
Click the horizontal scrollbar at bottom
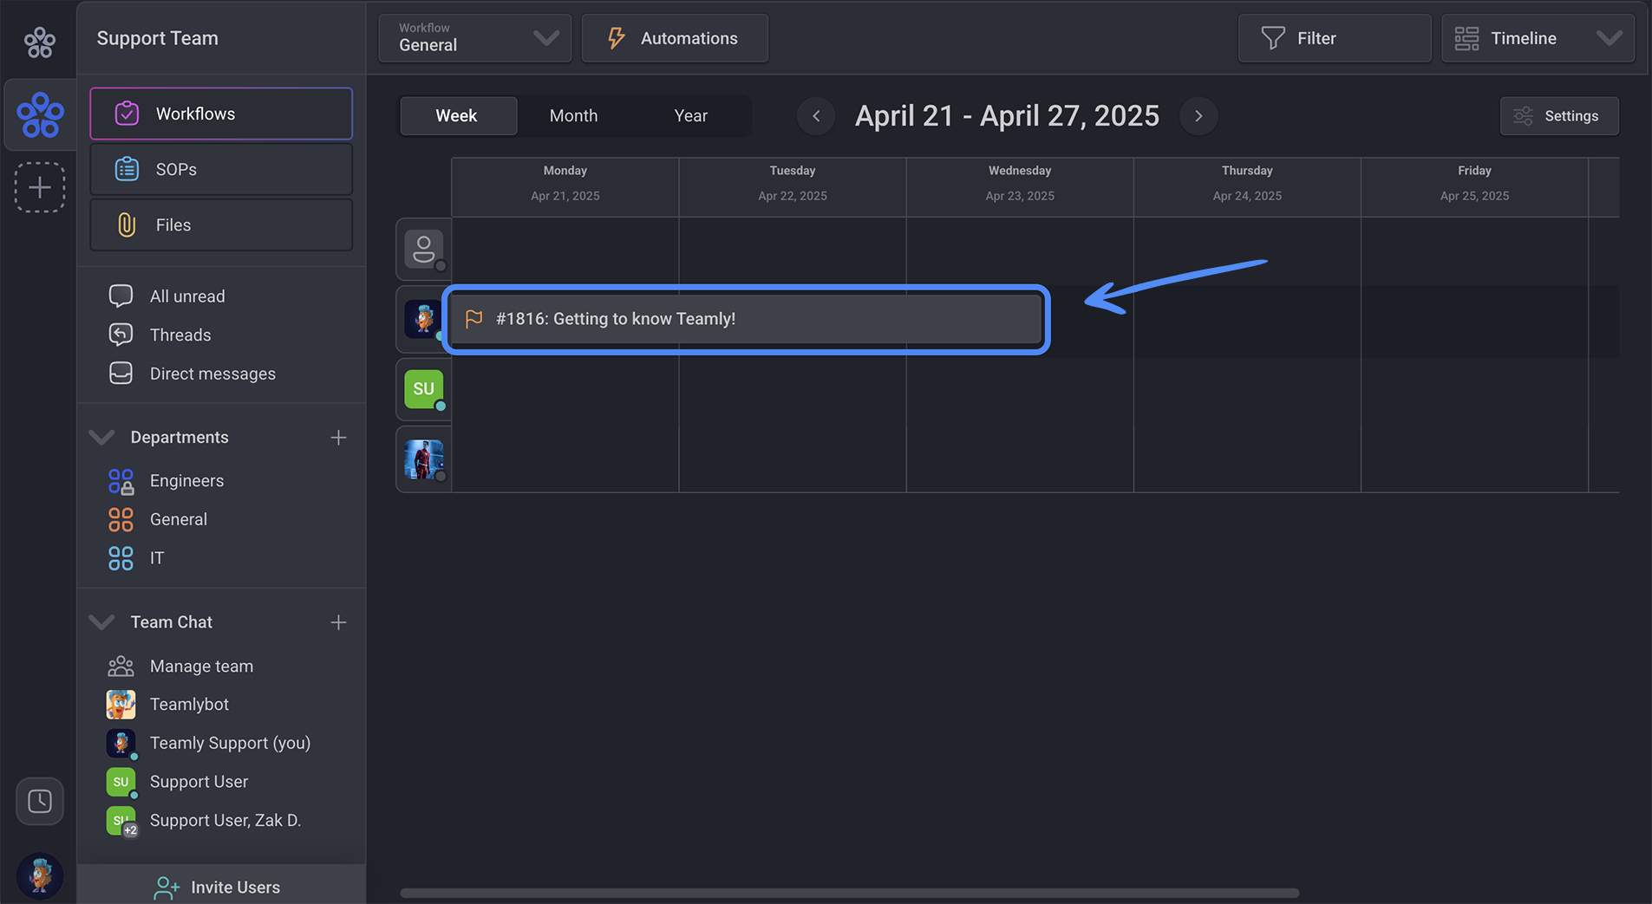click(849, 893)
